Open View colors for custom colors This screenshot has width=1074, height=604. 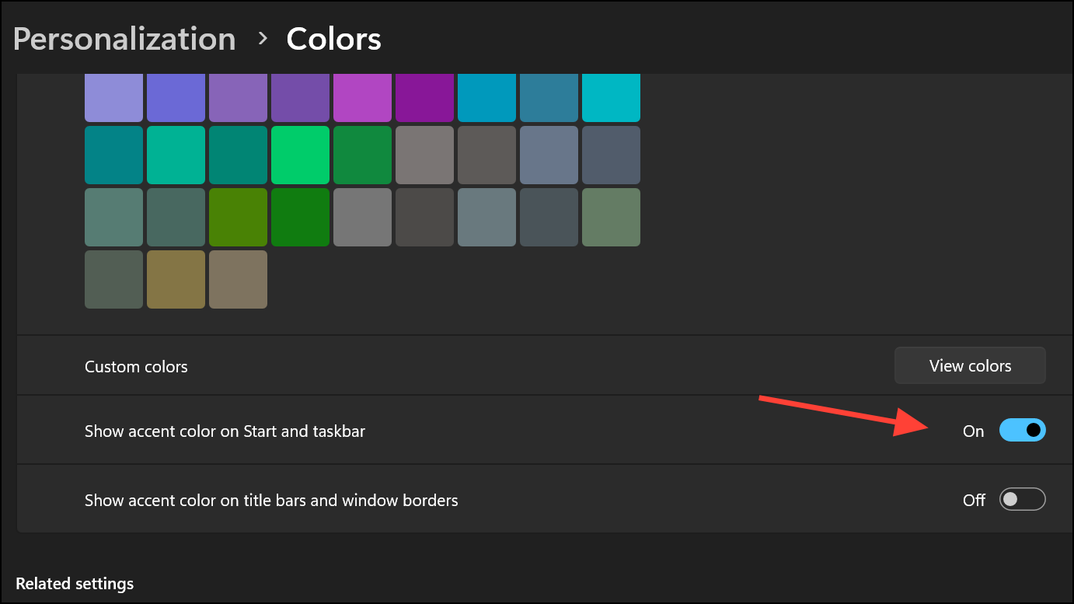coord(970,365)
